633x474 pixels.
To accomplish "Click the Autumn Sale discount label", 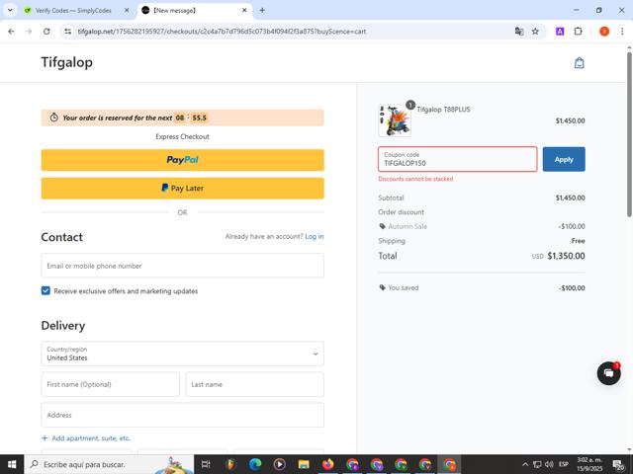I will point(407,226).
